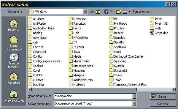Click the help question mark button
178x109 pixels.
168,4
